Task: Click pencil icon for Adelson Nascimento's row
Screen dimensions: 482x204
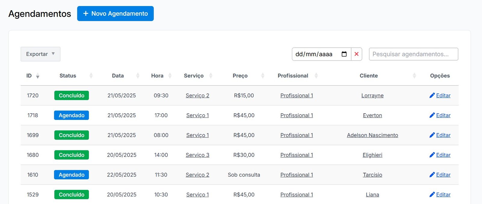Action: [432, 135]
